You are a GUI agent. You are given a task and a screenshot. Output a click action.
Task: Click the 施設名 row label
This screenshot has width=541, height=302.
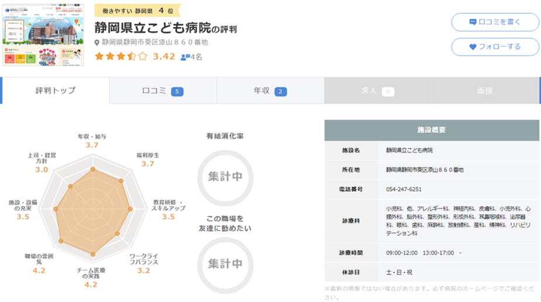pos(351,150)
